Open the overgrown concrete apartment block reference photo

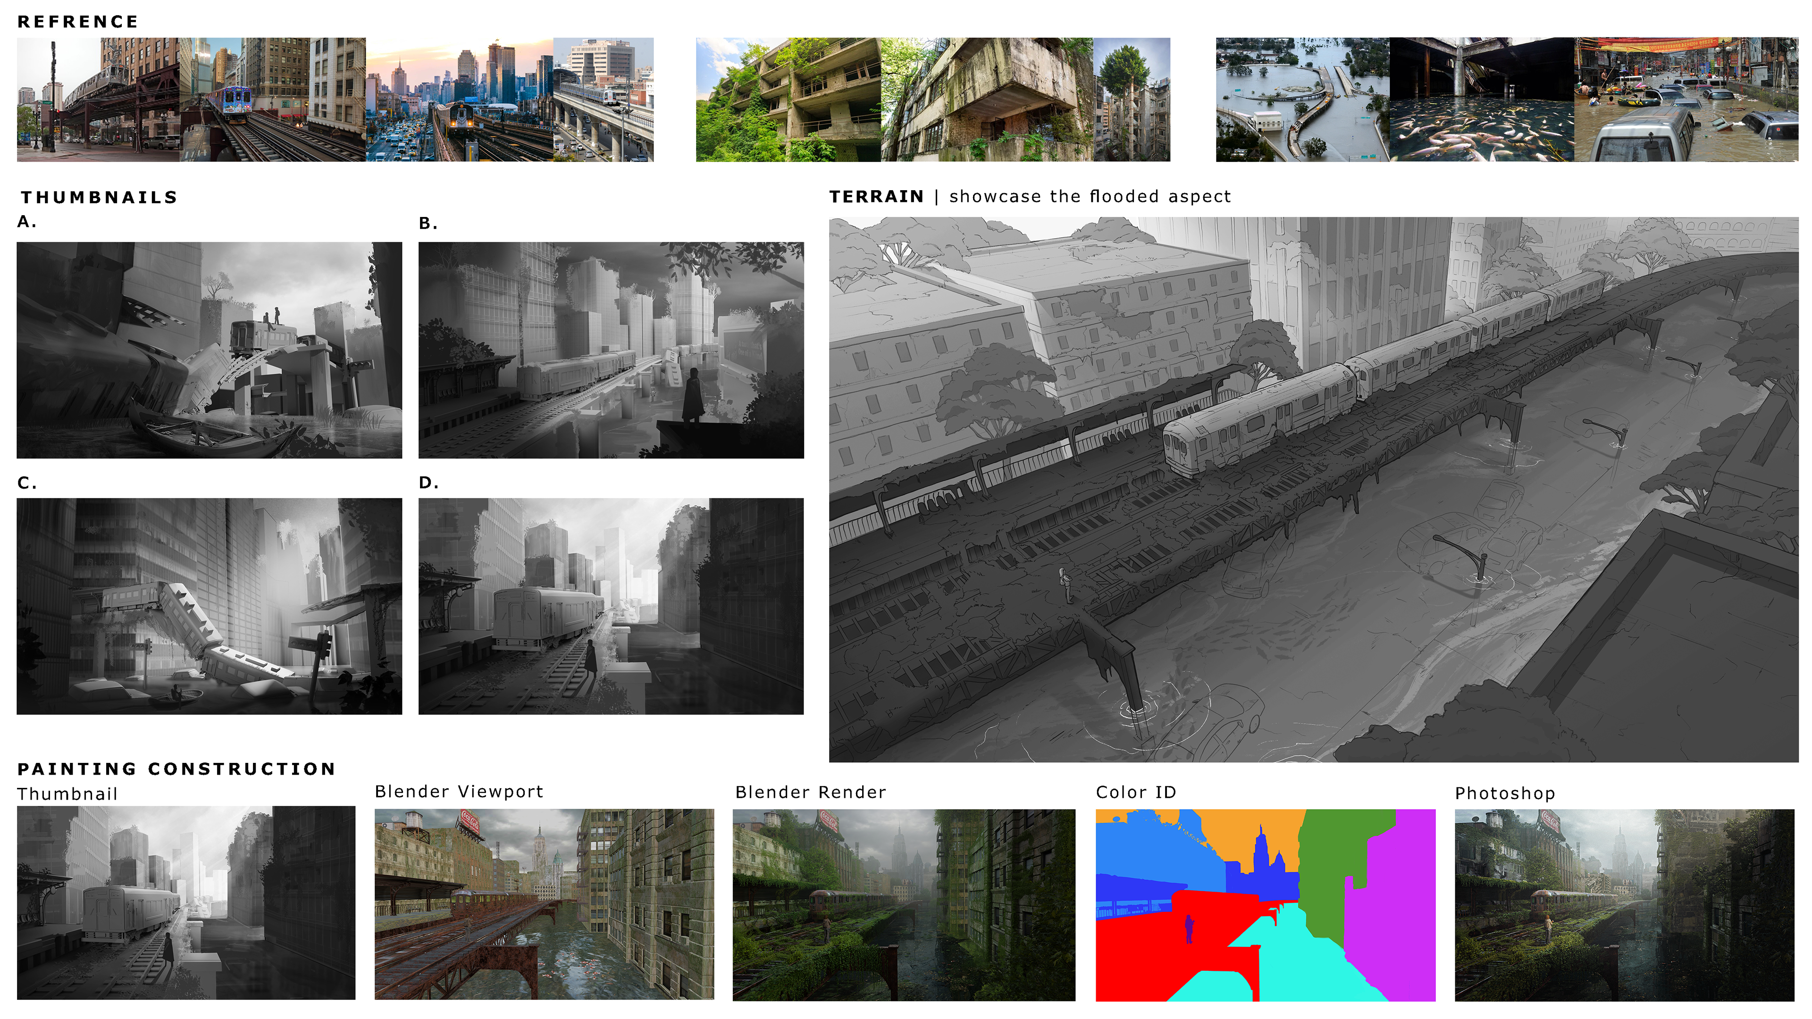point(789,100)
